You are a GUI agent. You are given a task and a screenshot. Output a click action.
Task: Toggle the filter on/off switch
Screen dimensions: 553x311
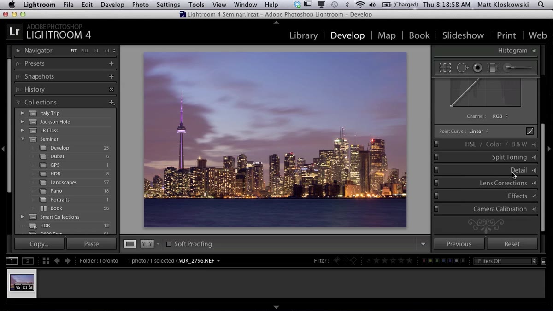tap(544, 261)
